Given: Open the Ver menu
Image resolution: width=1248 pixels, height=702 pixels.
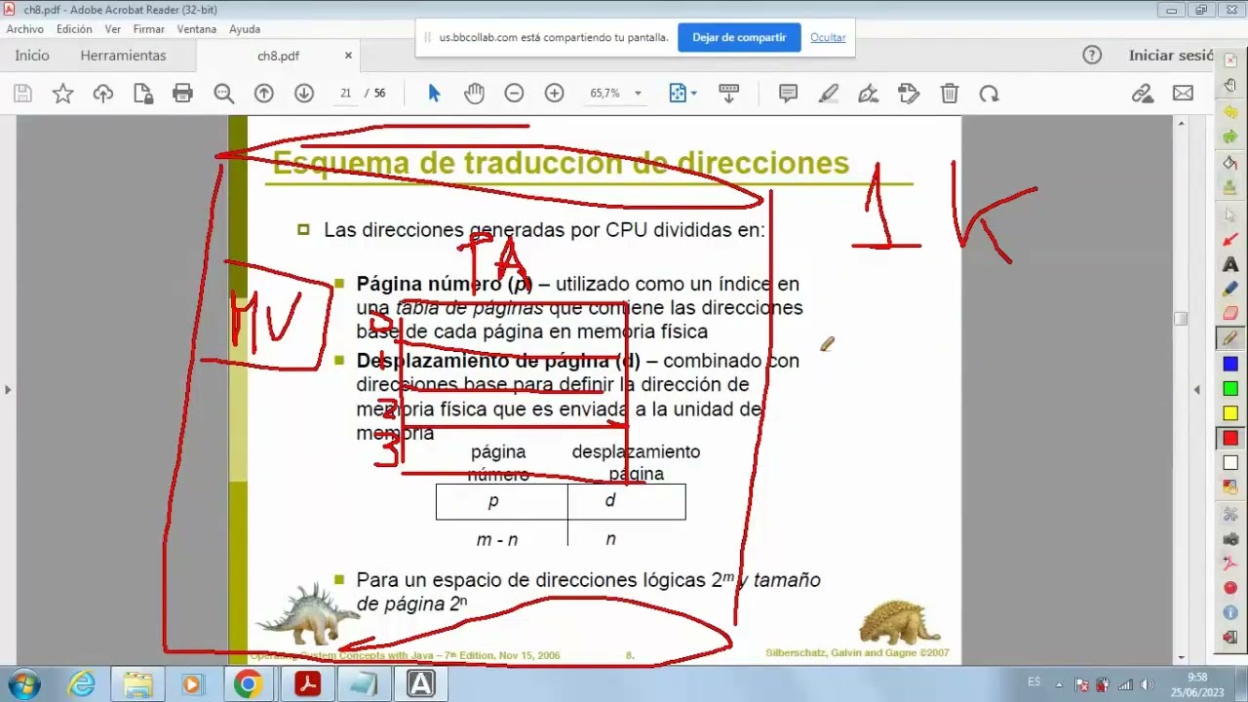Looking at the screenshot, I should (x=113, y=29).
